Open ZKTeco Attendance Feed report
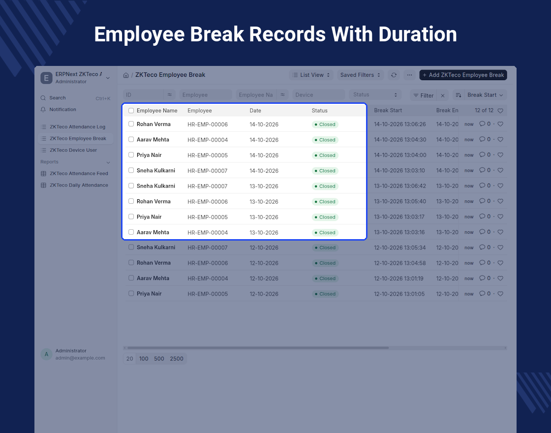Screen dimensions: 551x433 coord(76,174)
